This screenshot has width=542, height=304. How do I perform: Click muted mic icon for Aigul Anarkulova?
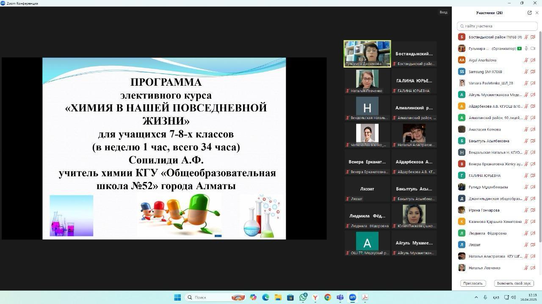tap(526, 60)
